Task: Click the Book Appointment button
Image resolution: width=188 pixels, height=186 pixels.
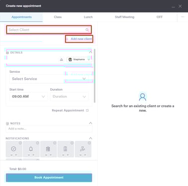Action: [x=49, y=178]
